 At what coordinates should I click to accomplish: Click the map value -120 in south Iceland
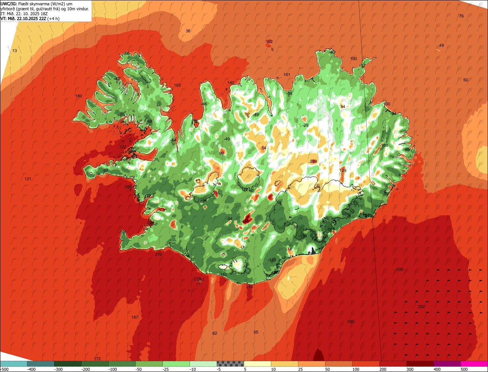click(x=271, y=260)
